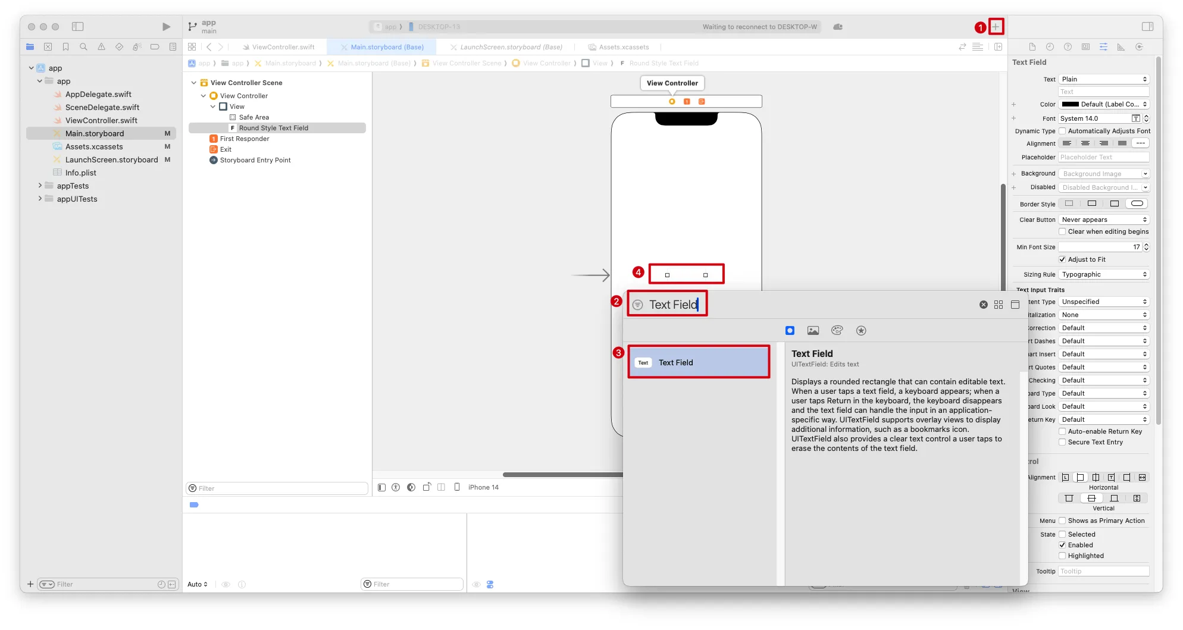This screenshot has height=630, width=1183.
Task: Uncheck the Adjust to Fit option
Action: [x=1062, y=259]
